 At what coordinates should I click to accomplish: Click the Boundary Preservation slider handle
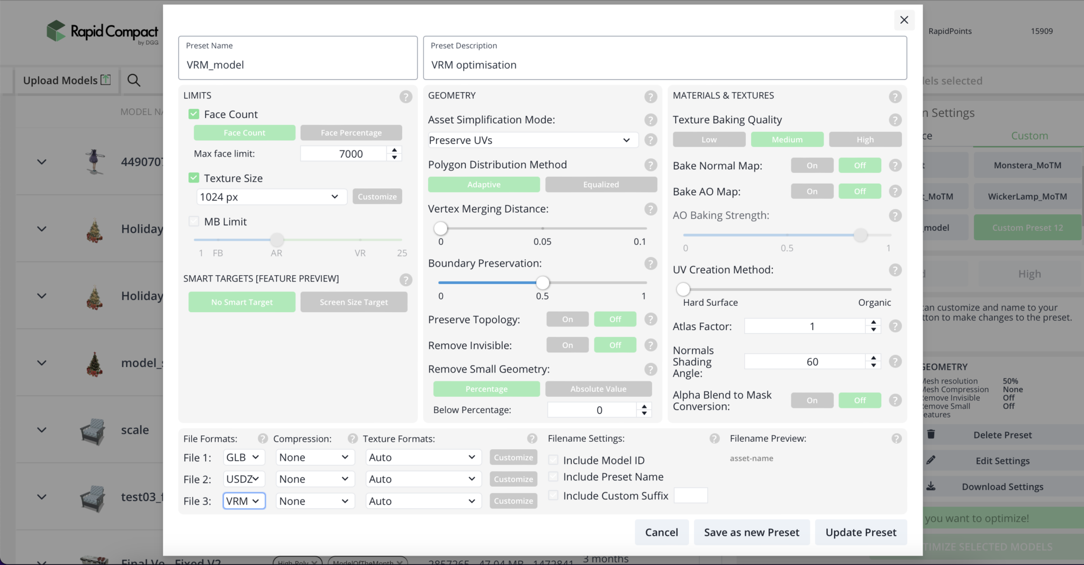coord(543,282)
